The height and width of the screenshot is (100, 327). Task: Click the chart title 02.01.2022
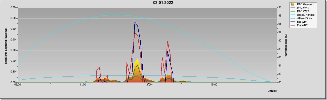tap(163, 3)
